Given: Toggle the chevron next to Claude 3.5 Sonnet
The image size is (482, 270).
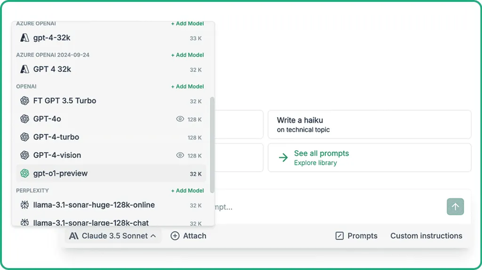Looking at the screenshot, I should [x=153, y=236].
